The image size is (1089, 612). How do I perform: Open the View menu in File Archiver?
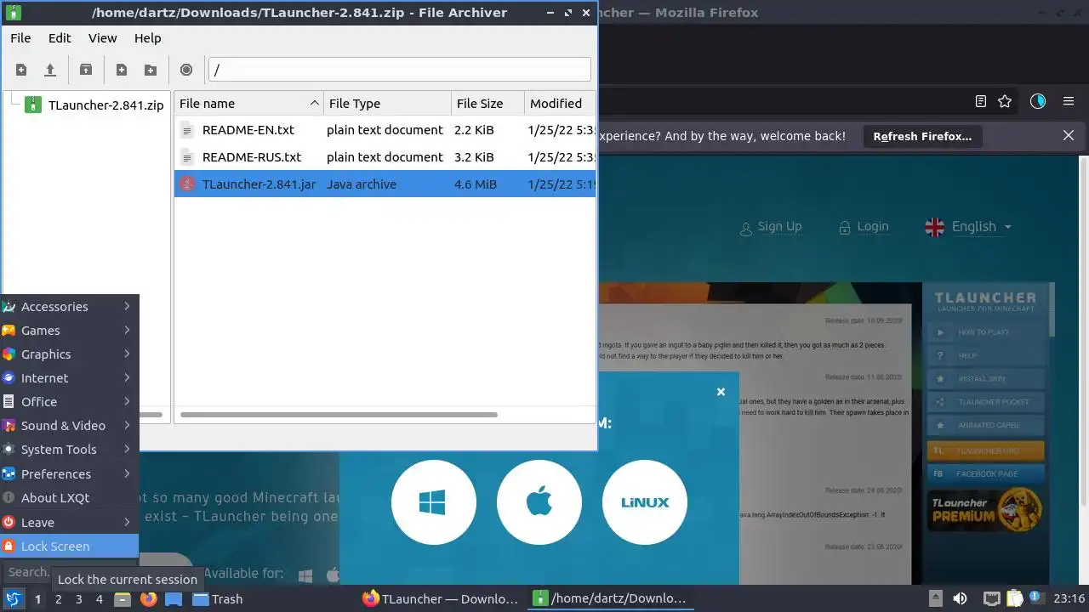[x=103, y=38]
